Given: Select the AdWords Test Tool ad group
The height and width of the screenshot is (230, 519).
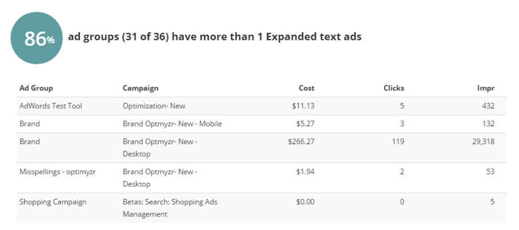Looking at the screenshot, I should [x=51, y=106].
